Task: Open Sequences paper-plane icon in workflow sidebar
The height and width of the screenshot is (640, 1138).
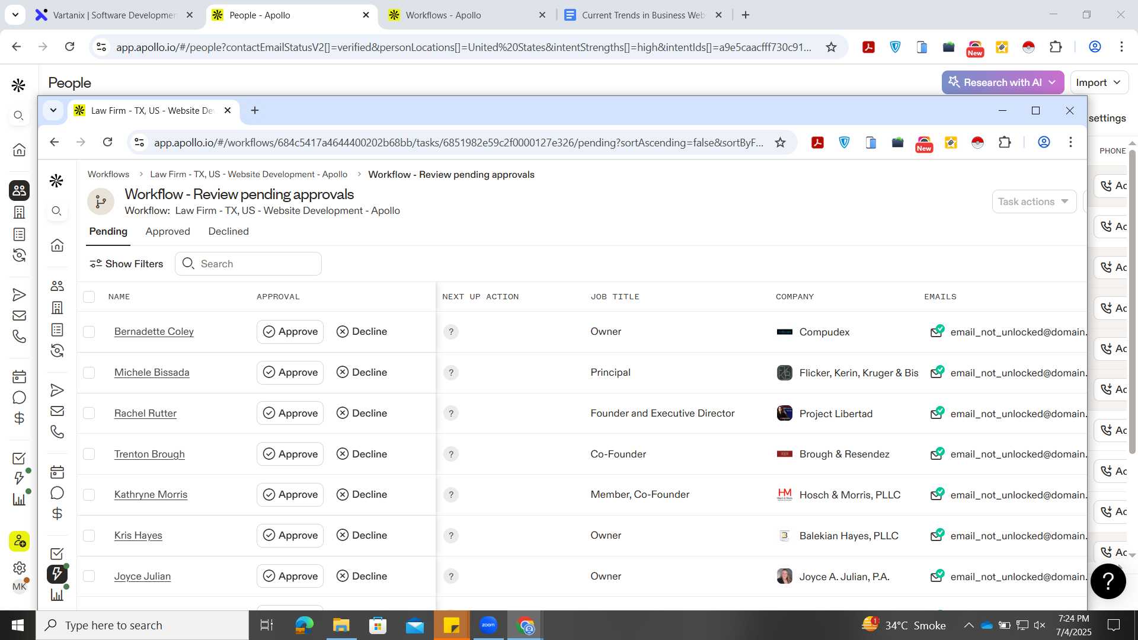Action: (57, 390)
